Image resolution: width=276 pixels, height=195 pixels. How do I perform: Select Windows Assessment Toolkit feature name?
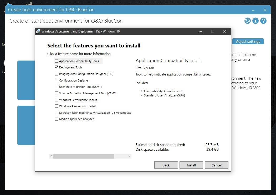78,106
